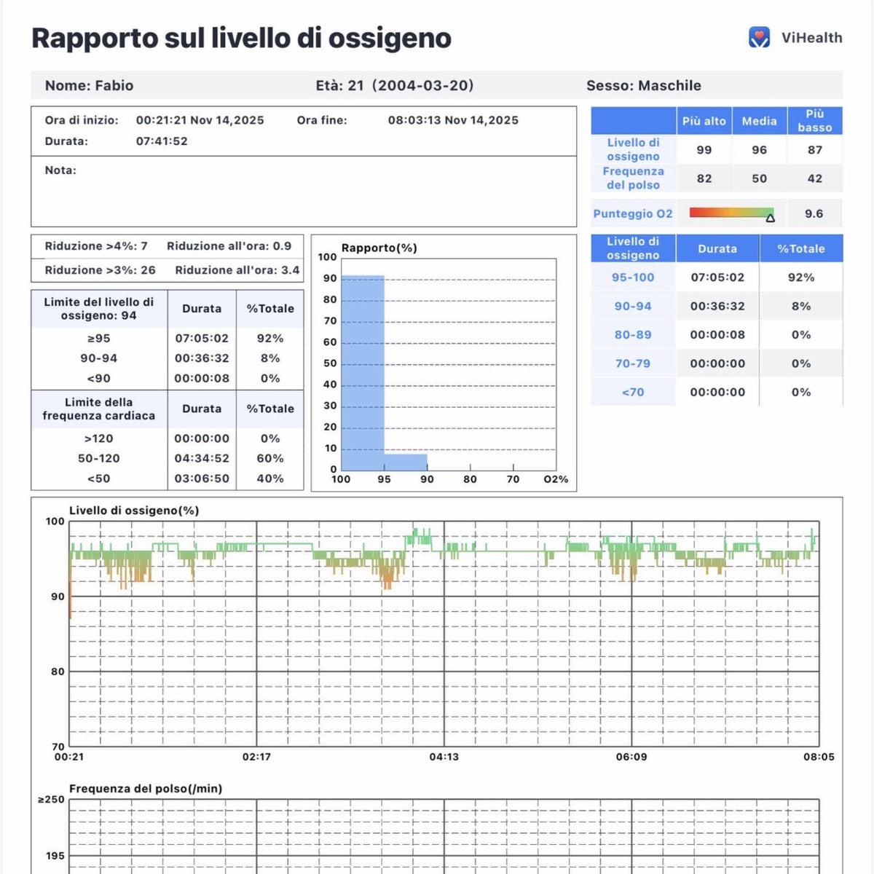Click the report title 'Rapporto sul livello di ossigeno'

(x=241, y=38)
